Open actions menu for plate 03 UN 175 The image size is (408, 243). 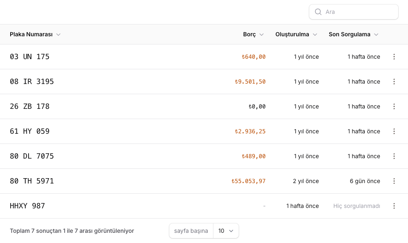(394, 57)
